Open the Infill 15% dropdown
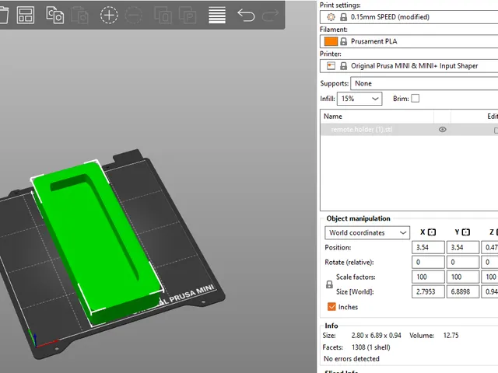The image size is (498, 373). tap(359, 99)
